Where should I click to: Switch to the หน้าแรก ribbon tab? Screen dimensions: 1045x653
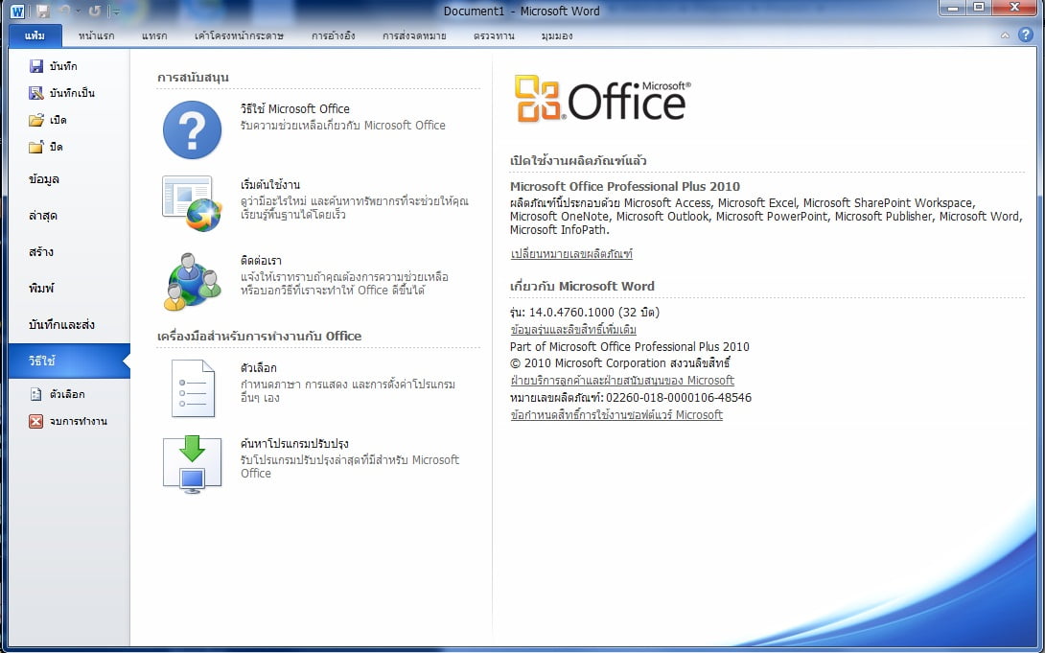pyautogui.click(x=96, y=36)
